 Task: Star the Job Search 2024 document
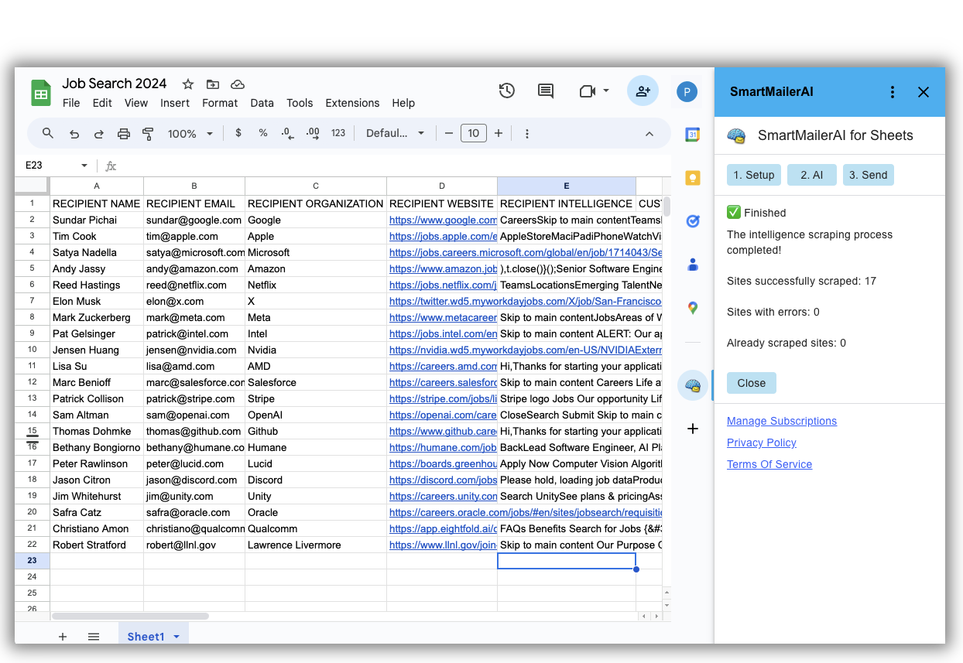click(188, 84)
